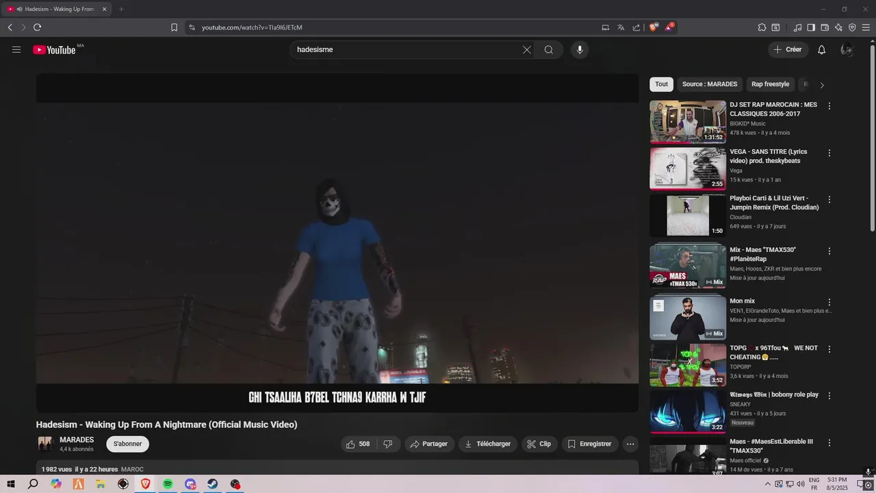Like the video with 508 likes
Viewport: 876px width, 493px height.
pos(359,444)
